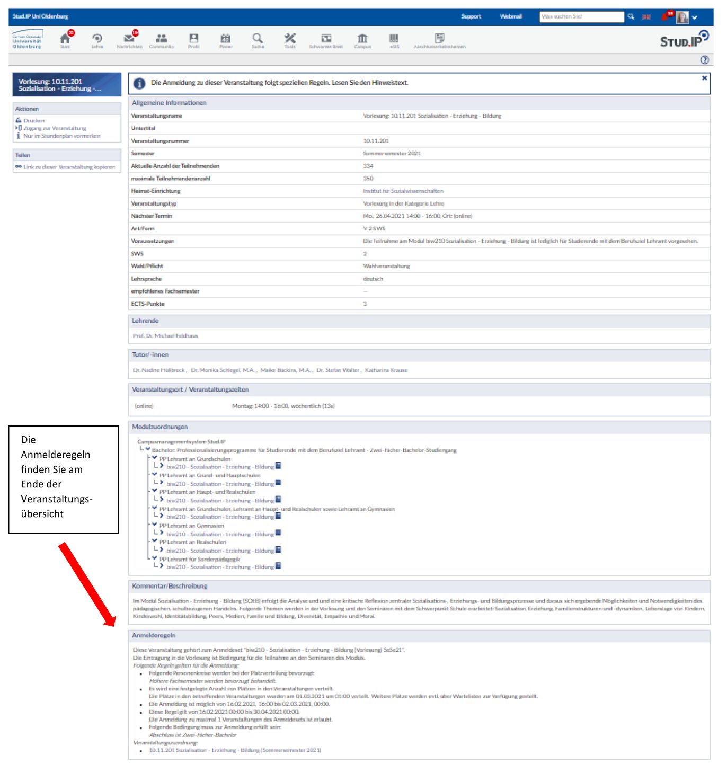The image size is (727, 772).
Task: Open the Community people icon
Action: [x=162, y=39]
